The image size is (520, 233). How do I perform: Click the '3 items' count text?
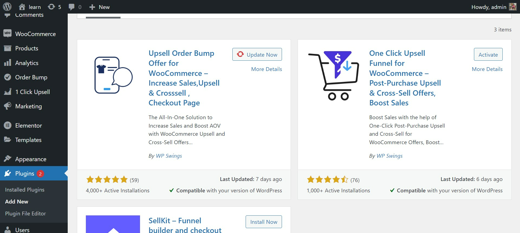coord(503,30)
